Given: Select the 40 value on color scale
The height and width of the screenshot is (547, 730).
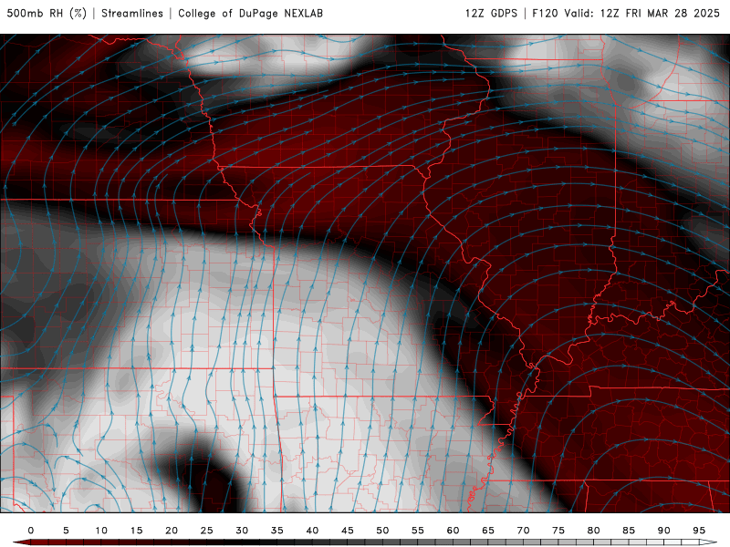Looking at the screenshot, I should 312,531.
